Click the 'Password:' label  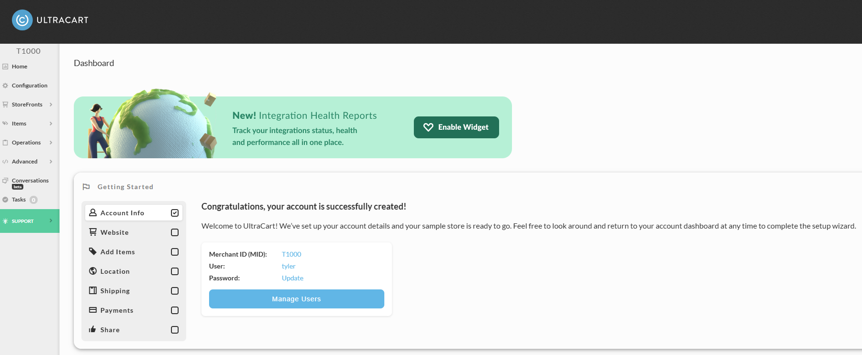(x=224, y=278)
